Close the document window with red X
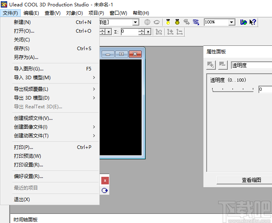Image resolution: width=272 pixels, height=223 pixels. (x=135, y=54)
